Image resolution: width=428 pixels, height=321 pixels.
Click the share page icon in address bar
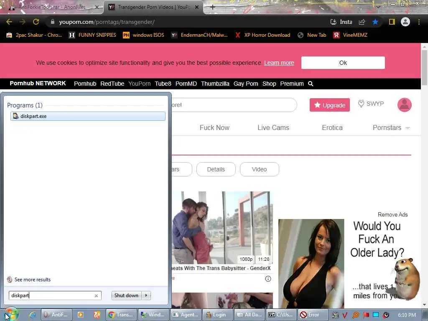(362, 22)
